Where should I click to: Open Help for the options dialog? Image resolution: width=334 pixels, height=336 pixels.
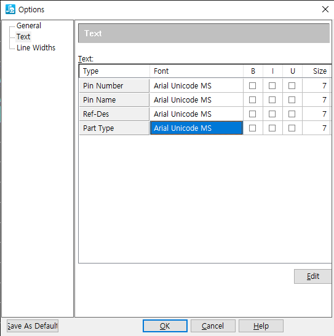(x=261, y=326)
